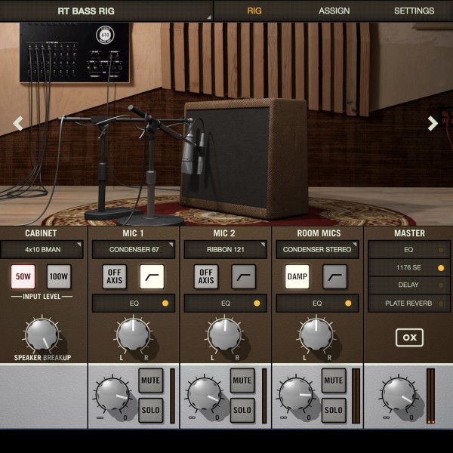Screen dimensions: 453x453
Task: Open Ribbon 121 mic dropdown
Action: [225, 249]
